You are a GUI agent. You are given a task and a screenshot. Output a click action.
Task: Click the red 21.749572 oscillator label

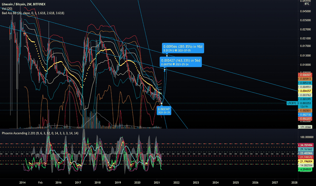point(306,157)
